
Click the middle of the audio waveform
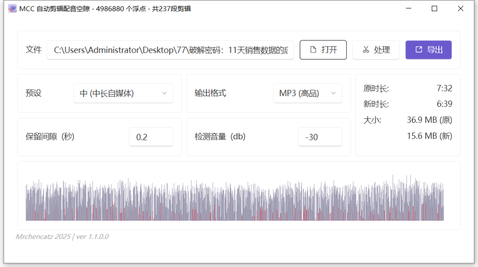234,198
